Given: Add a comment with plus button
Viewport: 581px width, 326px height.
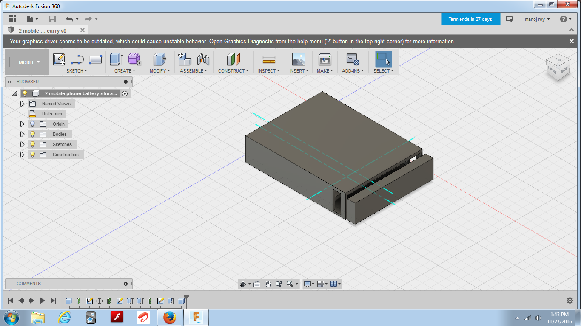Looking at the screenshot, I should pyautogui.click(x=125, y=284).
